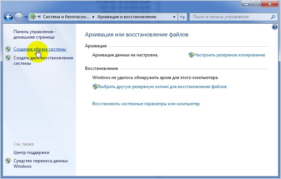Open 'Средство переноса данных Windows' link

(x=41, y=163)
